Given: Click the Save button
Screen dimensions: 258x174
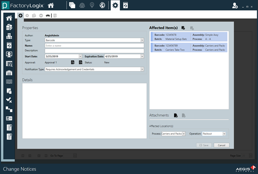Looking at the screenshot, I should click(204, 145).
